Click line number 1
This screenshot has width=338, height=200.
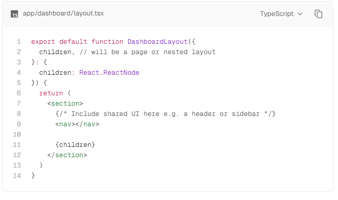pyautogui.click(x=19, y=41)
